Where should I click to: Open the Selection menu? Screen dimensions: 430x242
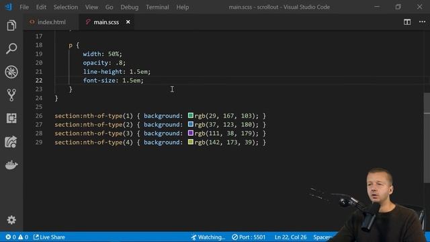click(66, 7)
